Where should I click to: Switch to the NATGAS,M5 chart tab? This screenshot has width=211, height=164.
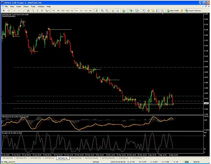[8, 158]
